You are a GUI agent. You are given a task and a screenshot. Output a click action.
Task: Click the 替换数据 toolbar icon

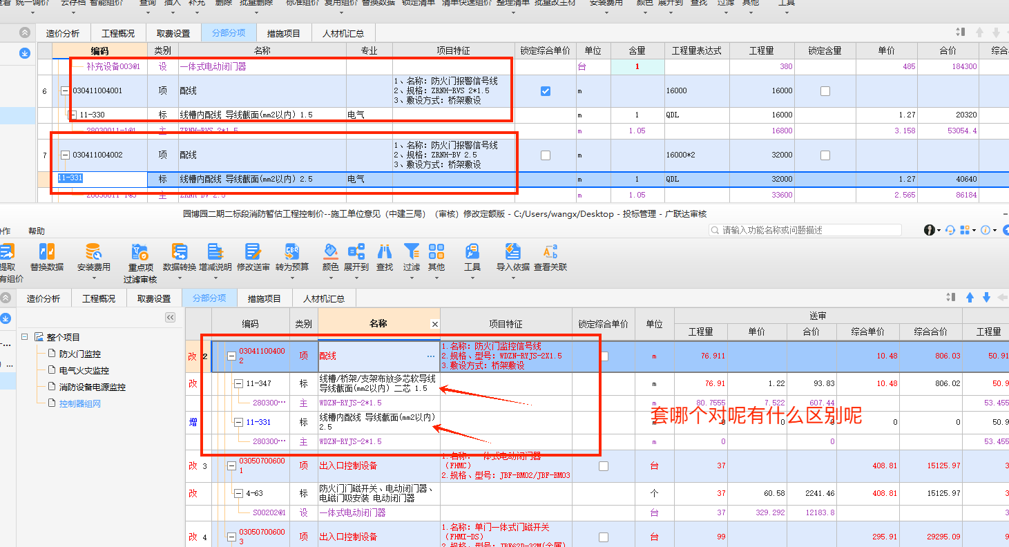point(47,252)
